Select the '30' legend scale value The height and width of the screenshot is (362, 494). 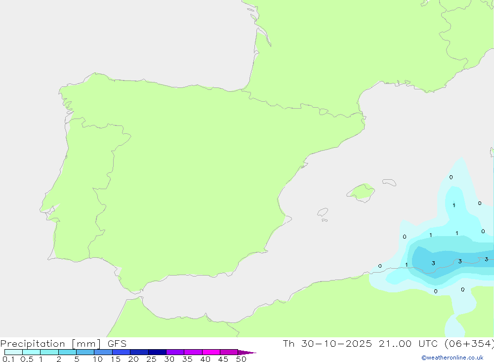point(169,359)
